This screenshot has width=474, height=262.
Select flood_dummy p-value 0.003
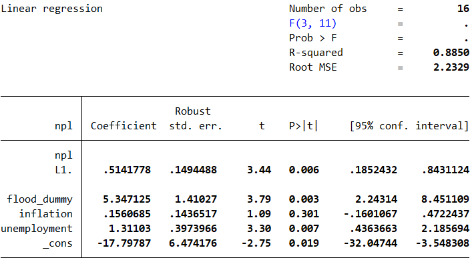tap(304, 199)
